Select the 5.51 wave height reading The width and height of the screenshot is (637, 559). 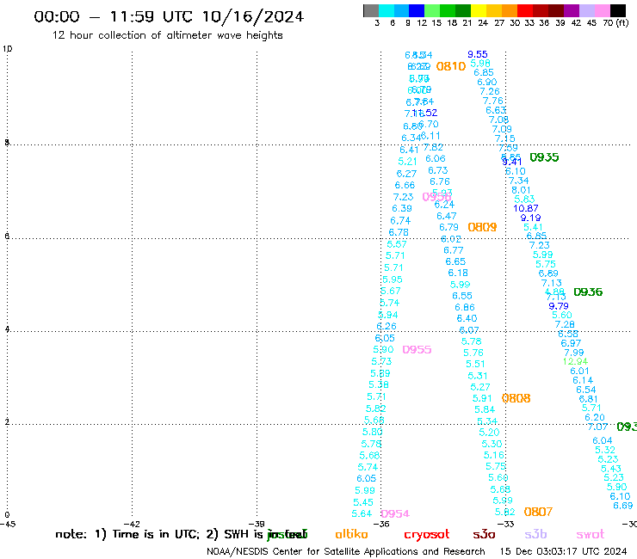coord(475,364)
